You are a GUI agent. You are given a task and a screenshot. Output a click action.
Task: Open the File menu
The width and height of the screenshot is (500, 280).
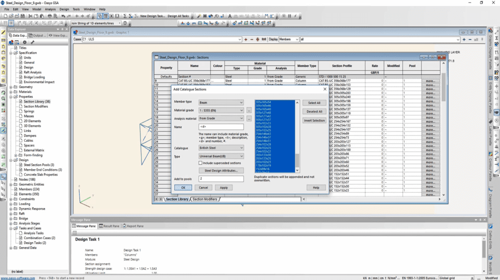7,9
